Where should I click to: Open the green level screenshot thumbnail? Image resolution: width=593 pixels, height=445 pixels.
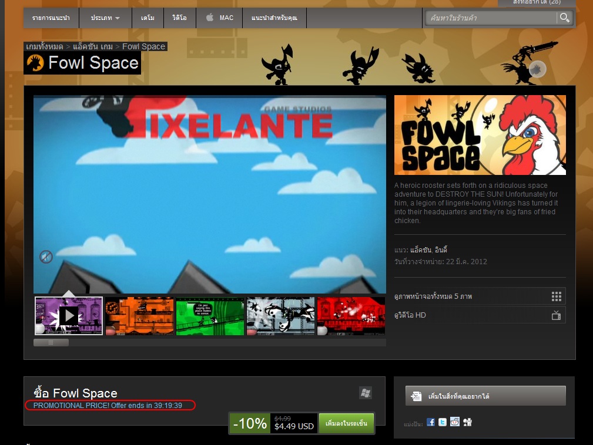[210, 316]
